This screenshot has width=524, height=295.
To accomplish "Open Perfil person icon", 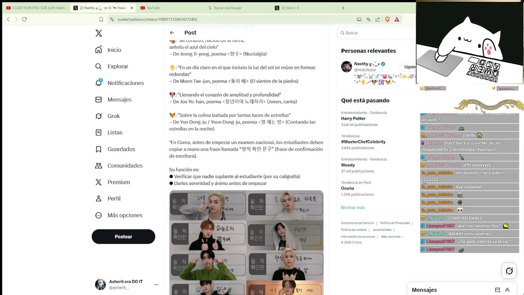I will (x=98, y=198).
